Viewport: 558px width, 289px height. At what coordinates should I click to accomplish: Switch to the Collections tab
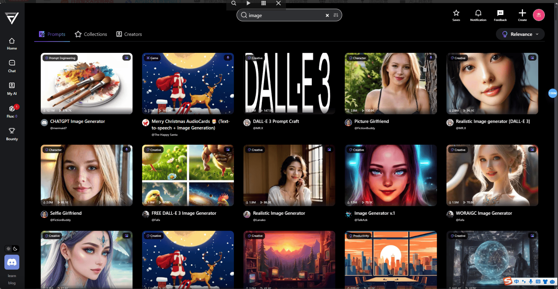91,34
